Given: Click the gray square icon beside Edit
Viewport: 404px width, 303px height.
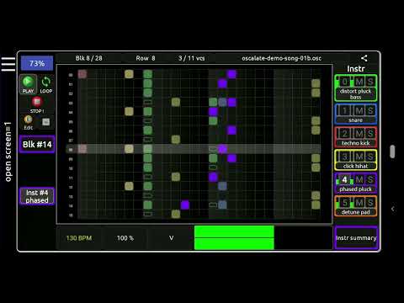Looking at the screenshot, I should [x=45, y=122].
